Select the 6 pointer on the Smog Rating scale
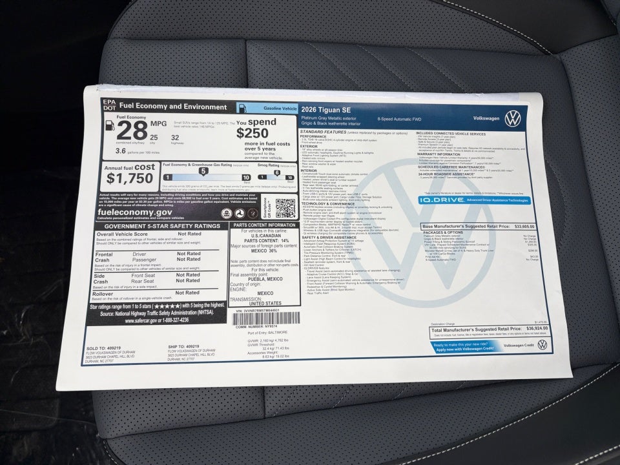This screenshot has width=620, height=465. (x=276, y=172)
